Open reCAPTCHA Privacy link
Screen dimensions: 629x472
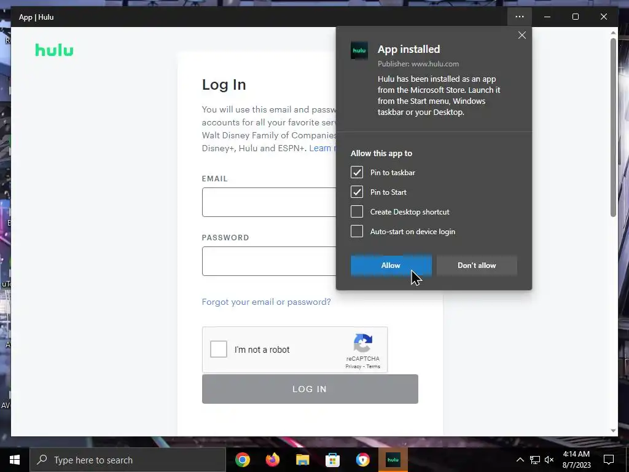coord(353,366)
